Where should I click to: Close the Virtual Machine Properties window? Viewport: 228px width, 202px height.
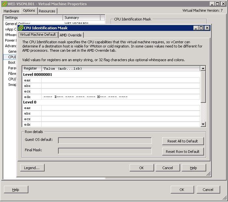[223, 4]
